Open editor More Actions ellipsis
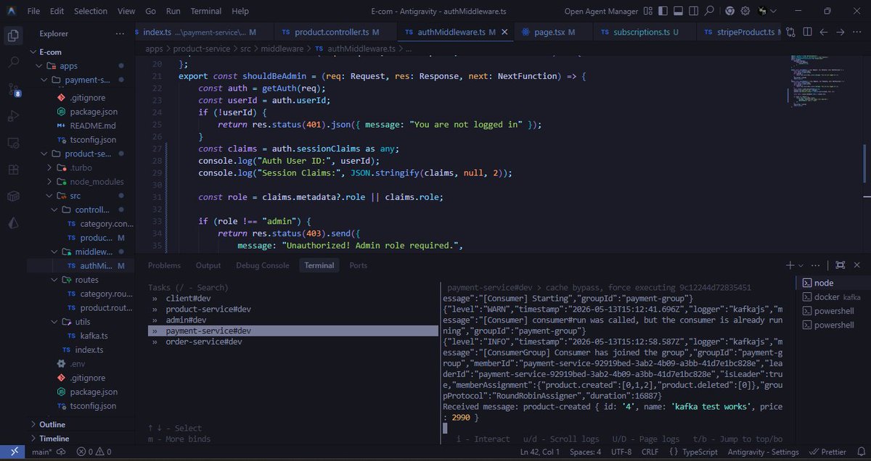This screenshot has height=461, width=871. [x=857, y=32]
